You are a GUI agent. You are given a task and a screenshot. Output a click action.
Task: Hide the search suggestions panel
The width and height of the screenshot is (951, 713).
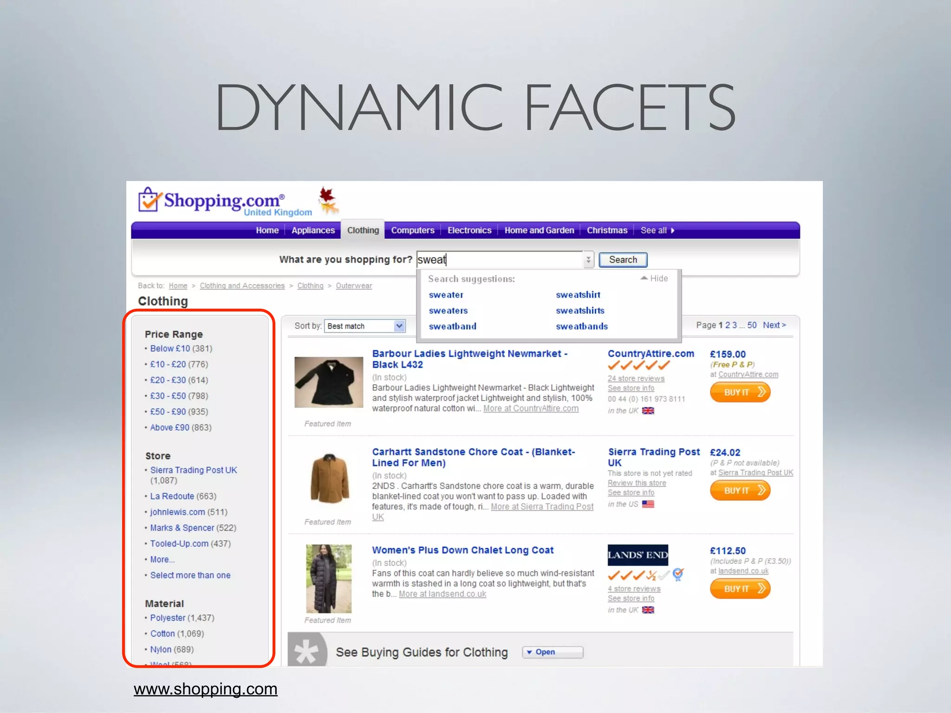point(654,279)
